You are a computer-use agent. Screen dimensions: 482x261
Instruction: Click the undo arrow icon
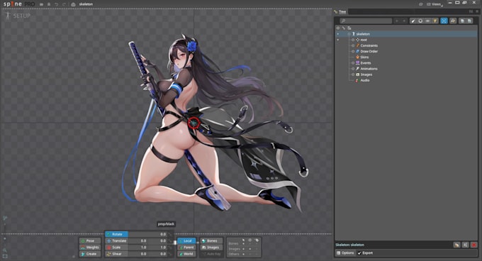tap(56, 4)
